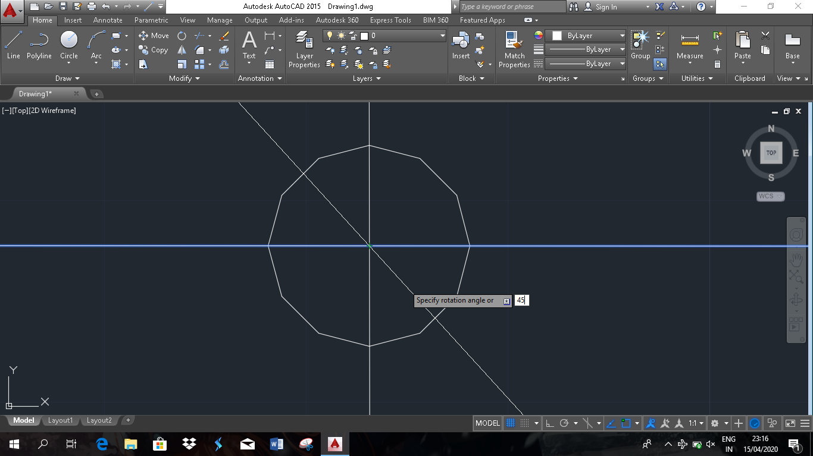This screenshot has height=456, width=813.
Task: Select the Copy command
Action: (143, 50)
